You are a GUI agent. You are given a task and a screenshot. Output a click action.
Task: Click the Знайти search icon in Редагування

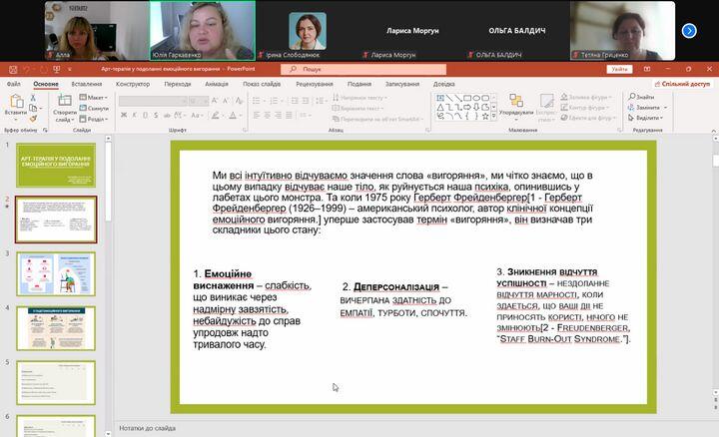pos(632,97)
